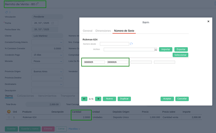
Task: Click the link icon beside Remito de Venta title
Action: pyautogui.click(x=37, y=4)
